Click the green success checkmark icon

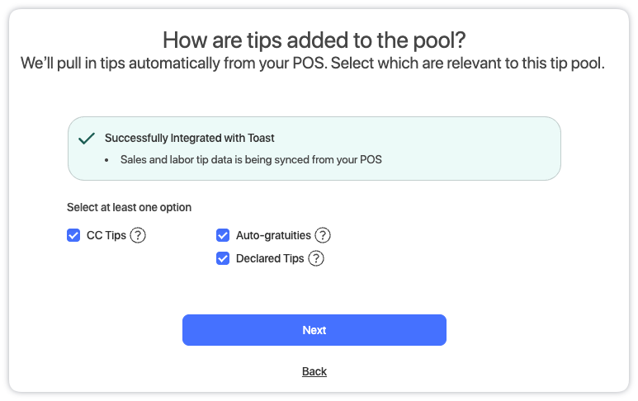[87, 139]
